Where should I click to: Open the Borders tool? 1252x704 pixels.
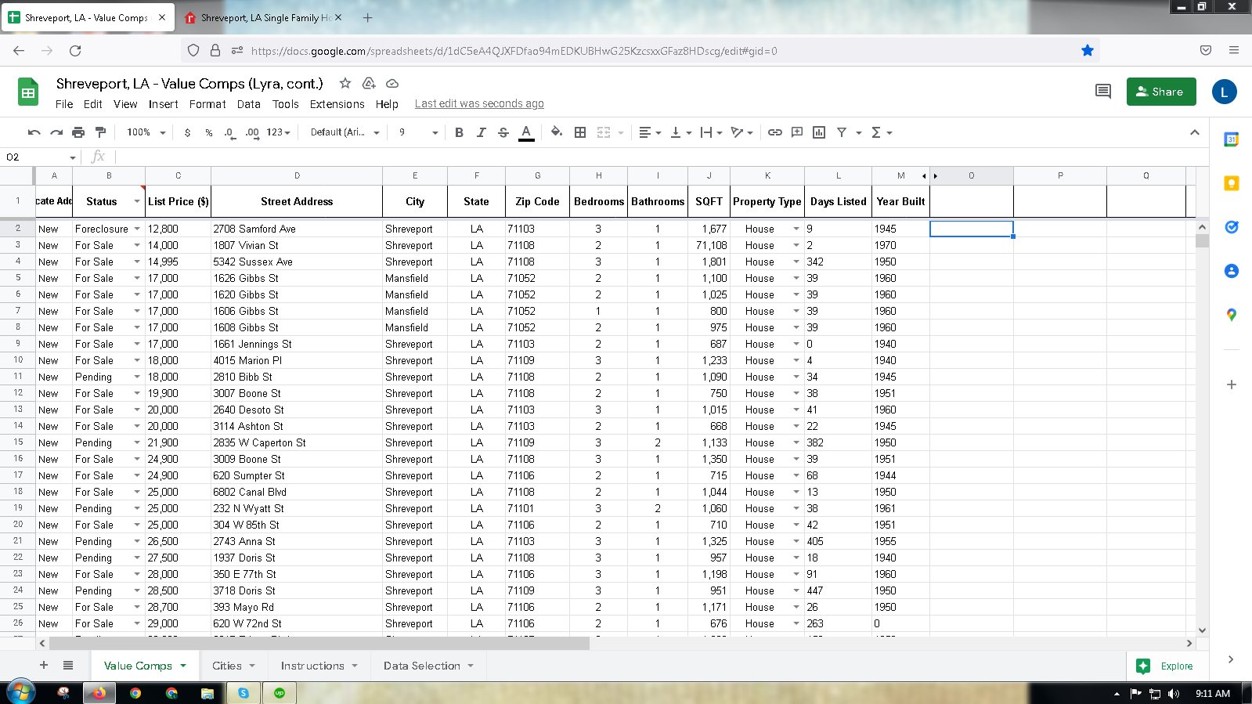(580, 132)
